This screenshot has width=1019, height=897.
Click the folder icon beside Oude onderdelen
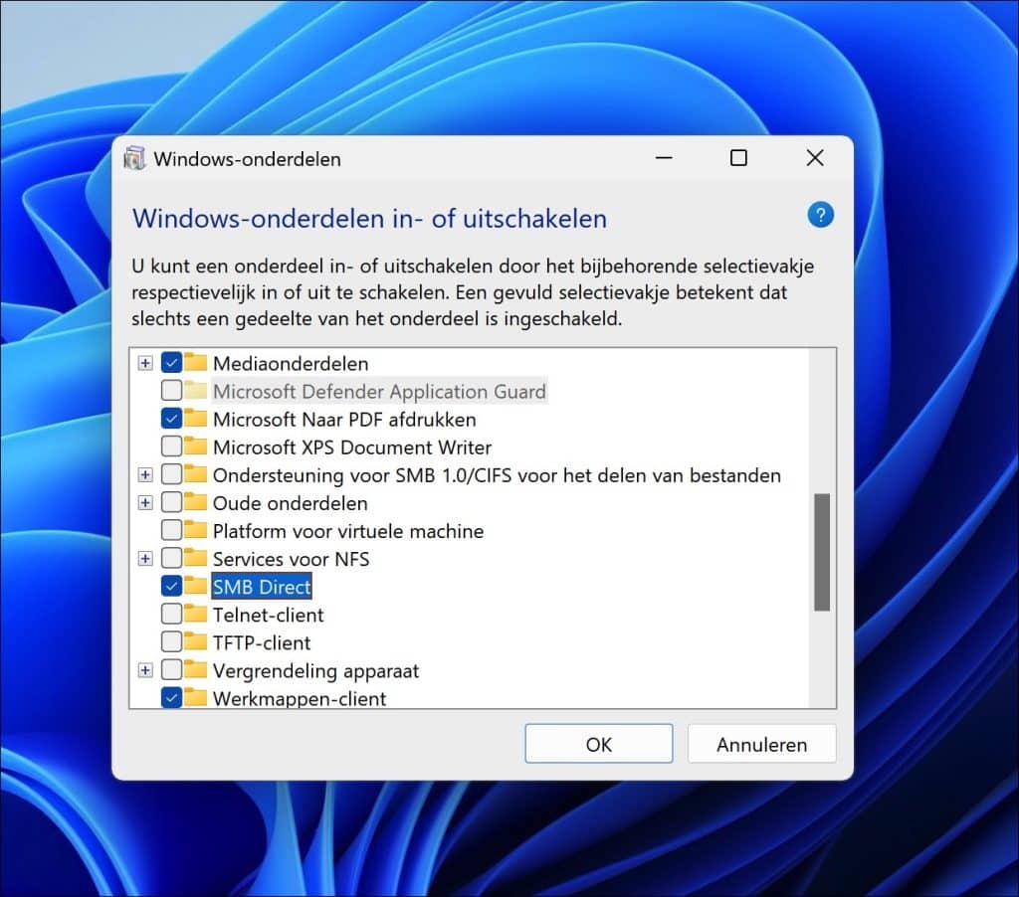195,502
